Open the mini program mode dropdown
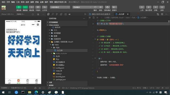This screenshot has width=170, height=95. [x=60, y=7]
